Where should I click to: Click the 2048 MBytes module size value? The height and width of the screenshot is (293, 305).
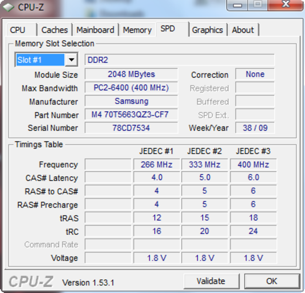[x=131, y=74]
